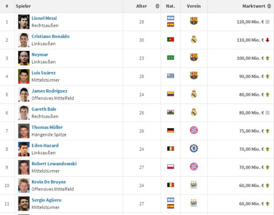
Task: Click Brazil flag next to Neymar
Action: click(x=170, y=58)
